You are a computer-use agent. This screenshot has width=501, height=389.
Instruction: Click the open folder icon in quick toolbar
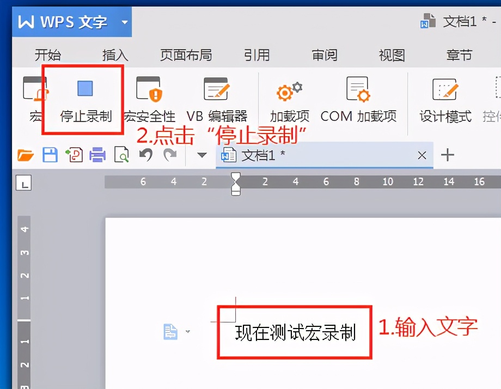(25, 155)
